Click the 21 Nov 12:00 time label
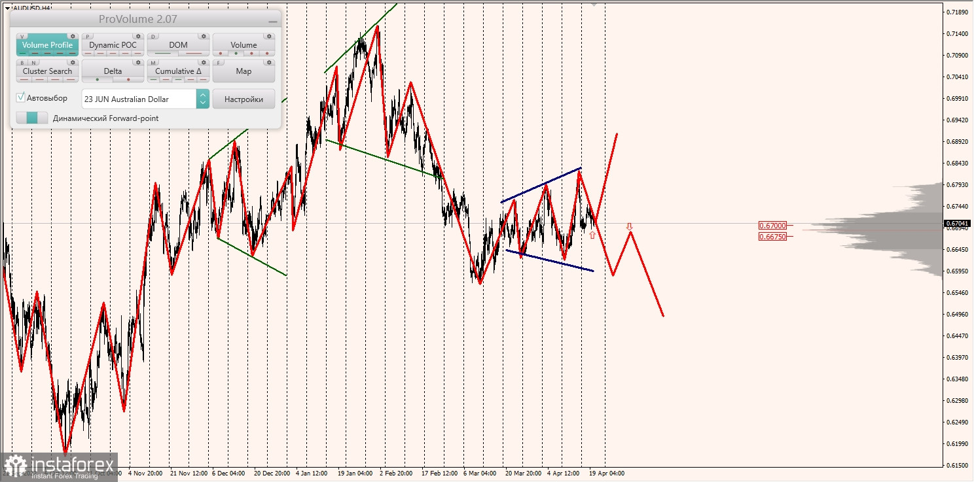974x482 pixels. (x=189, y=472)
